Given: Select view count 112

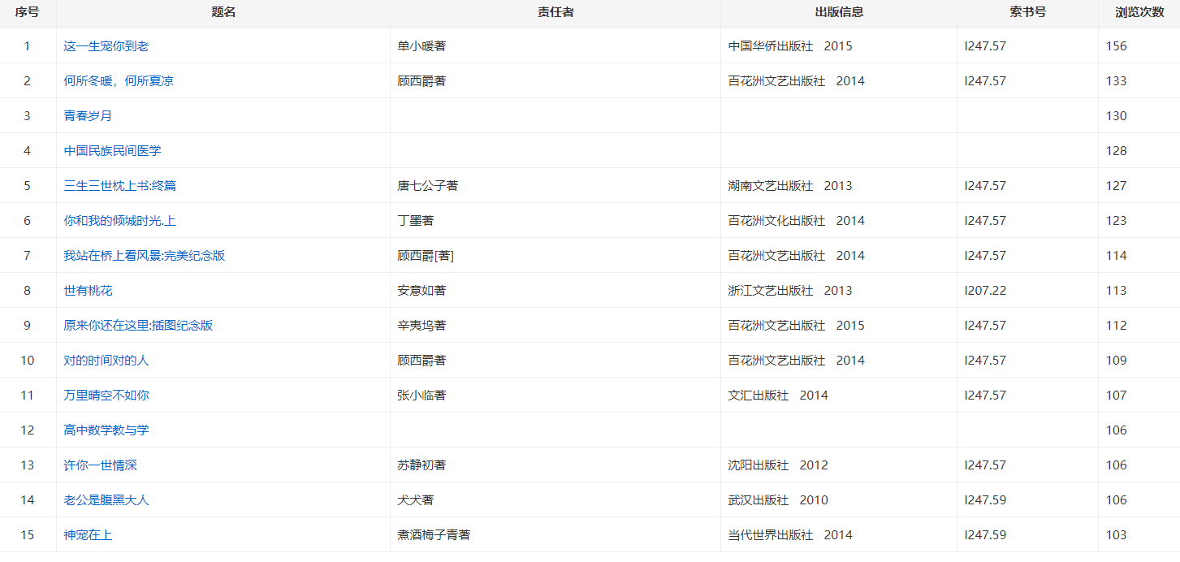Looking at the screenshot, I should tap(1117, 326).
